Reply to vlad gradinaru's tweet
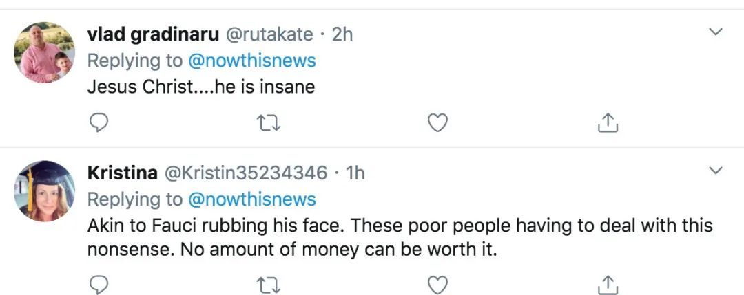744x295 pixels. point(100,123)
